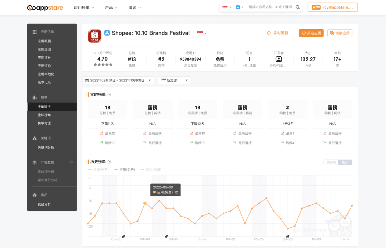The image size is (386, 248).
Task: Click the app search input field
Action: [x=270, y=7]
